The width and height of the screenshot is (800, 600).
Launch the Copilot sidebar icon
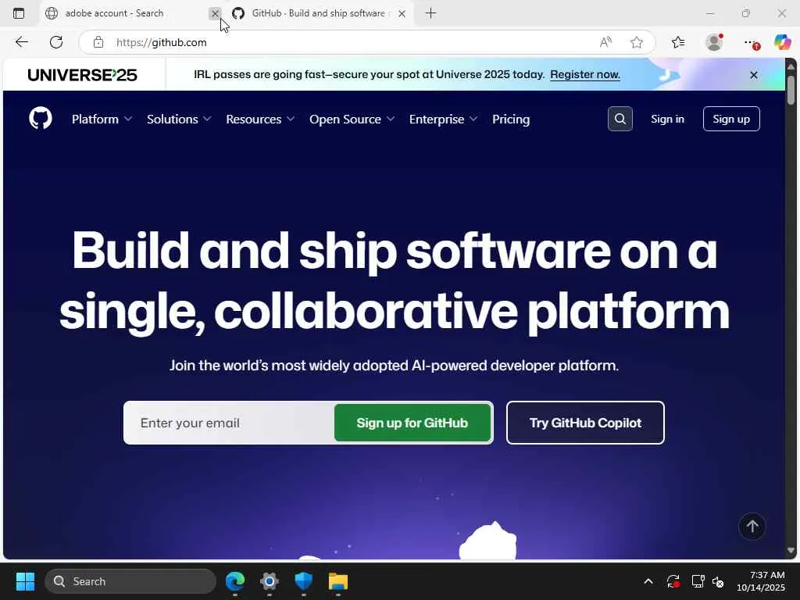[782, 42]
